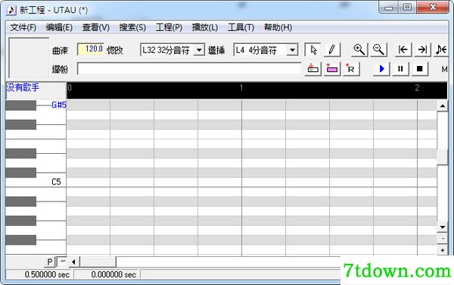Screen dimensions: 454x285
Task: Click the C5 piano key
Action: (x=36, y=182)
